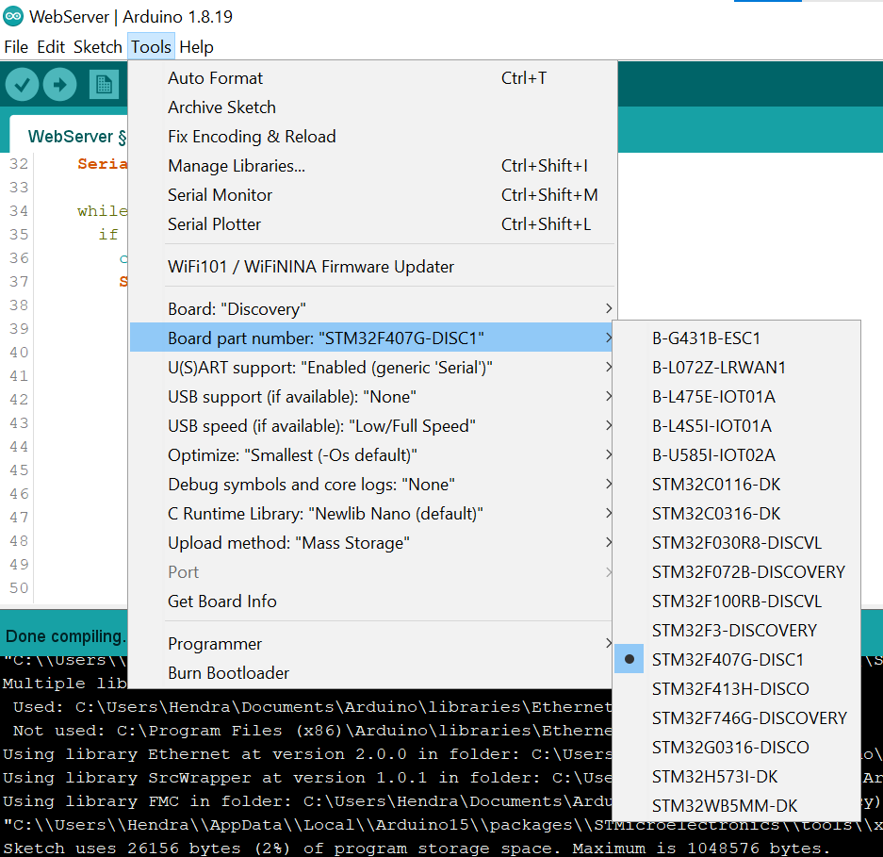This screenshot has height=857, width=883.
Task: Expand Board part number submenu
Action: (371, 338)
